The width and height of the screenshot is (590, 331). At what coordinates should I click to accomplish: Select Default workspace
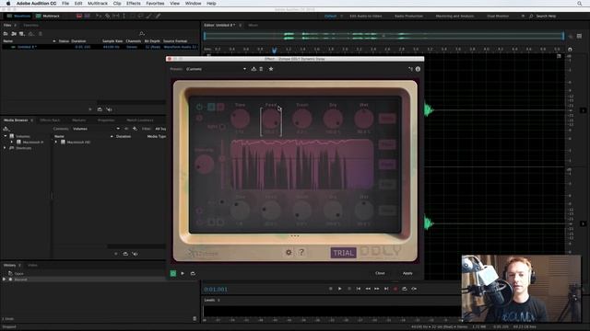(x=330, y=17)
